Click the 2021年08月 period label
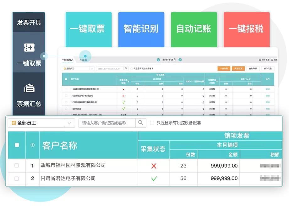The height and width of the screenshot is (207, 289). pyautogui.click(x=169, y=60)
